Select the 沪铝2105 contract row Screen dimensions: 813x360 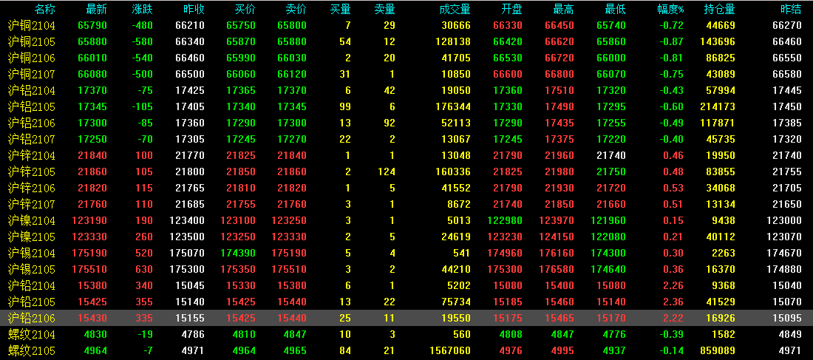pyautogui.click(x=406, y=107)
